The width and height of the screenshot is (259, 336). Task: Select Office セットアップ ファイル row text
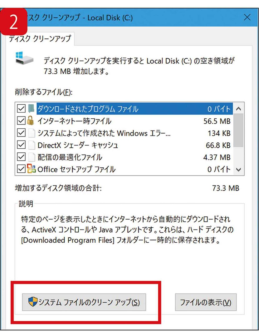pyautogui.click(x=76, y=170)
